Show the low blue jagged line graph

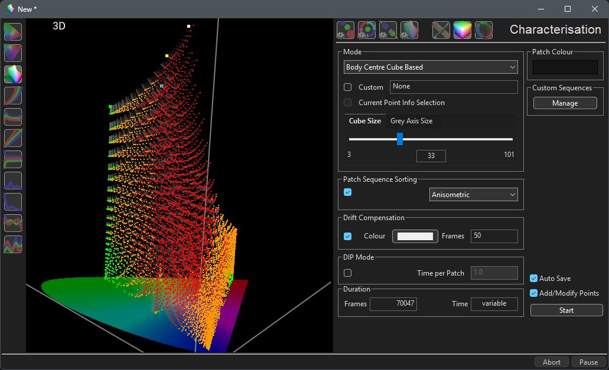[x=13, y=181]
